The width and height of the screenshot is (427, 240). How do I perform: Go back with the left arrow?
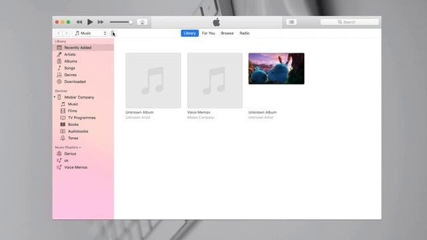coord(59,33)
